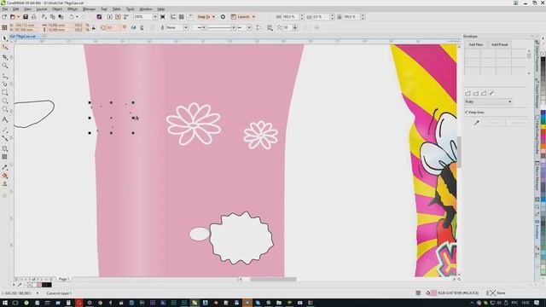The width and height of the screenshot is (546, 307).
Task: Select the Pick tool
Action: (x=5, y=38)
